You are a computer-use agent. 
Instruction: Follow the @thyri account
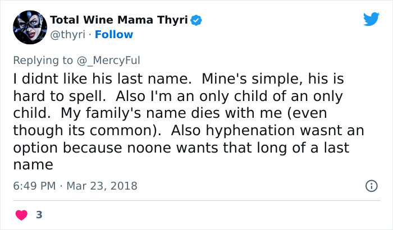point(114,34)
